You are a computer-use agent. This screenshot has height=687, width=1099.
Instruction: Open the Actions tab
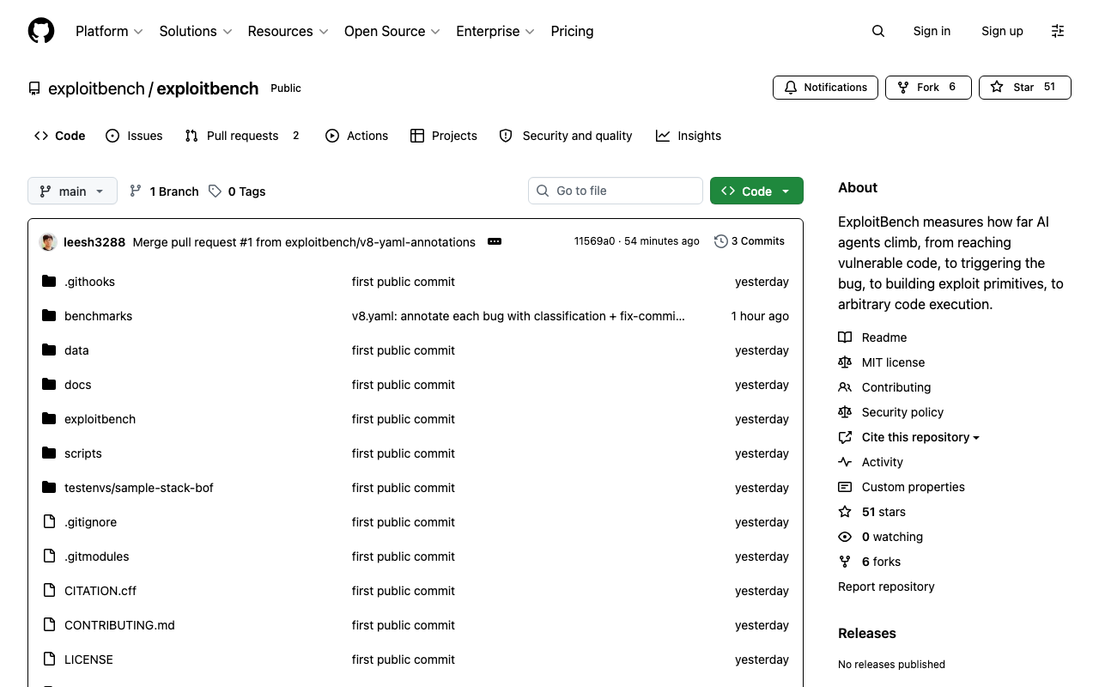coord(357,136)
